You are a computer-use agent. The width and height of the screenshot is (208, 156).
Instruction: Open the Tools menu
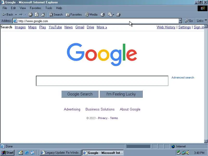(49, 8)
